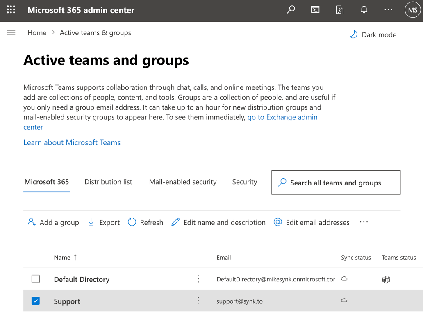This screenshot has width=423, height=315.
Task: Click Support's cloud sync status icon
Action: 344,300
